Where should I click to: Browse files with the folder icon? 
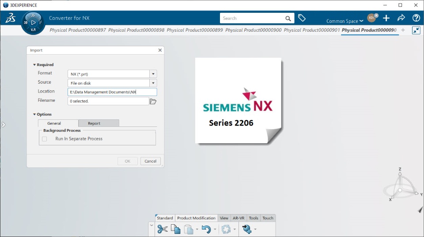(x=153, y=101)
